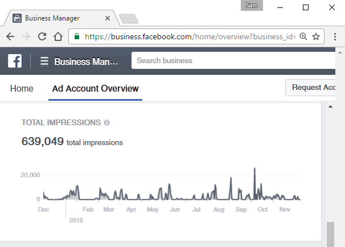This screenshot has height=247, width=345.
Task: Click the Facebook logo icon
Action: [x=15, y=61]
